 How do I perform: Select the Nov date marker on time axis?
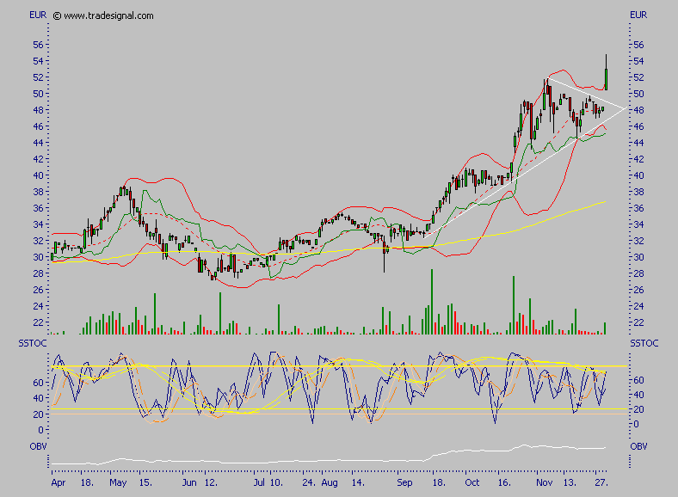click(539, 484)
